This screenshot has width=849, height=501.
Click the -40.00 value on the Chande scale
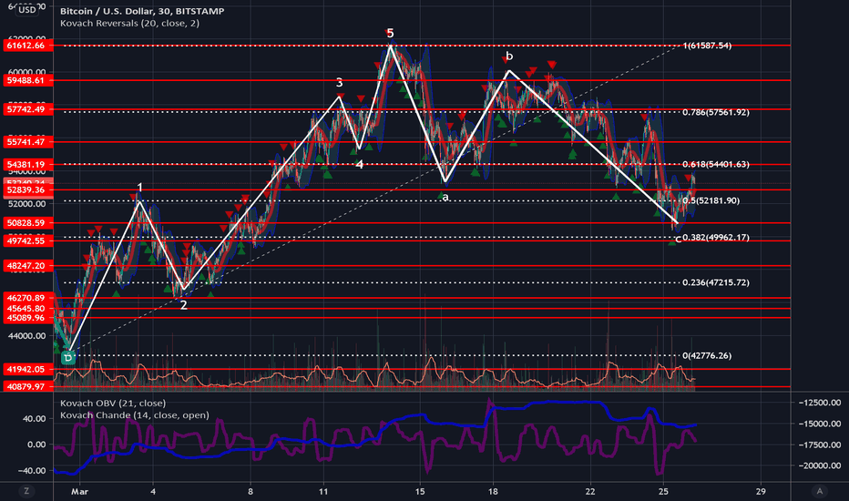click(33, 471)
